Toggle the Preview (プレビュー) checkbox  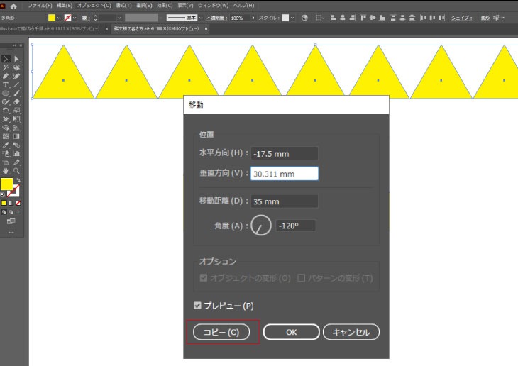197,306
